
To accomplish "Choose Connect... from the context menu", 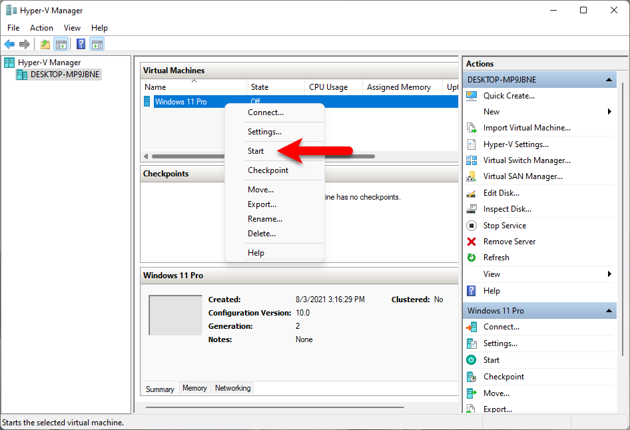I will [x=275, y=112].
